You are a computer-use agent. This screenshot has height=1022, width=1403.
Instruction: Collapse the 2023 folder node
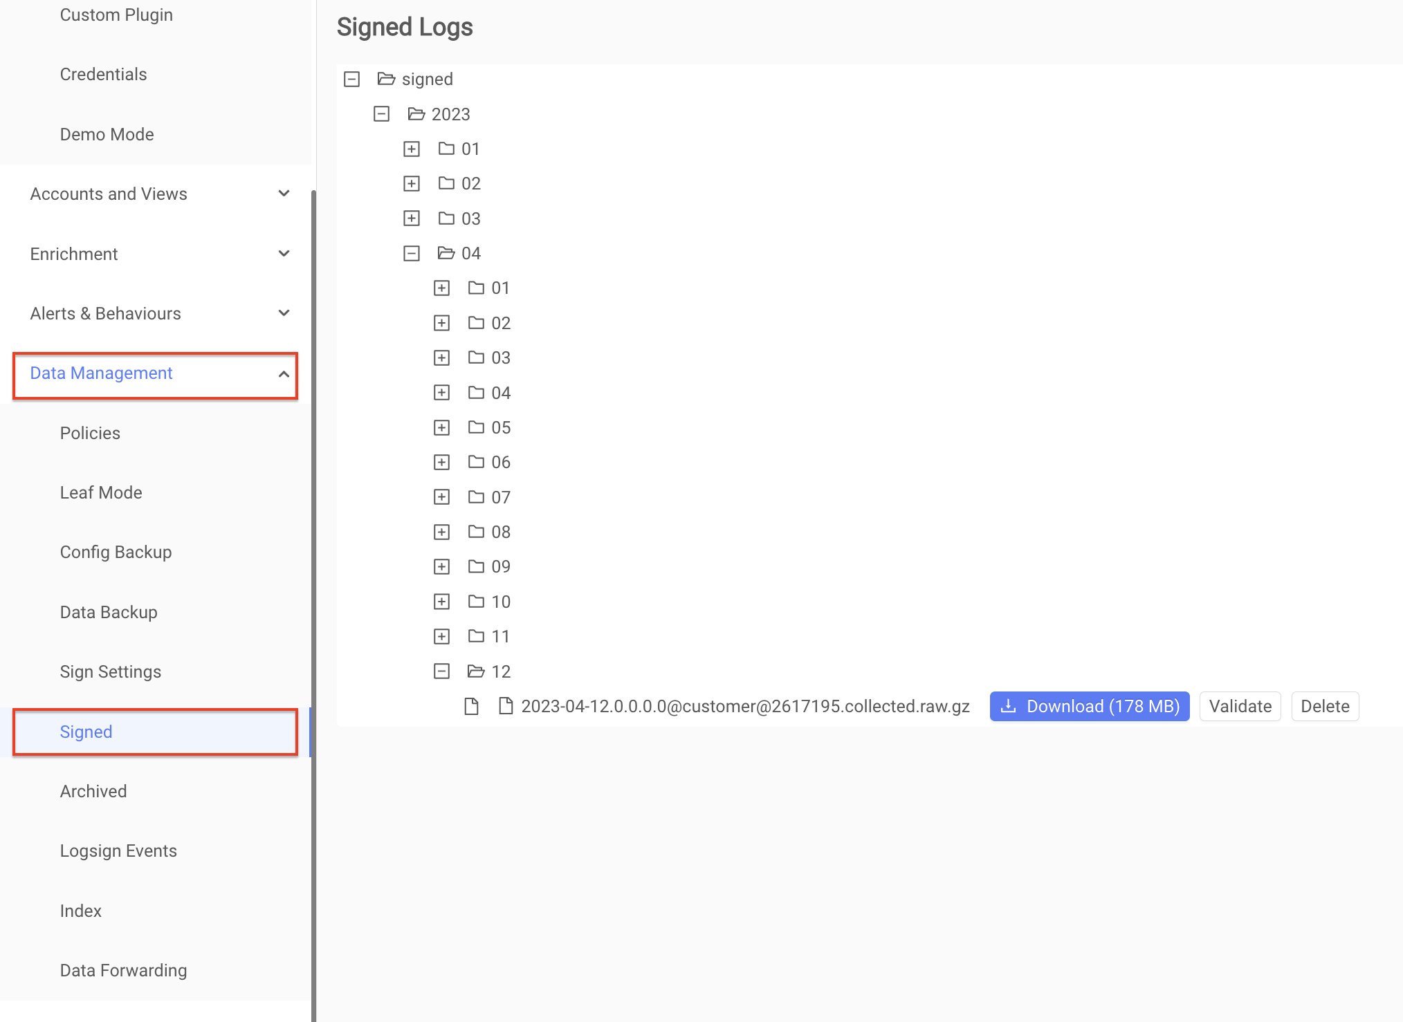(x=381, y=114)
